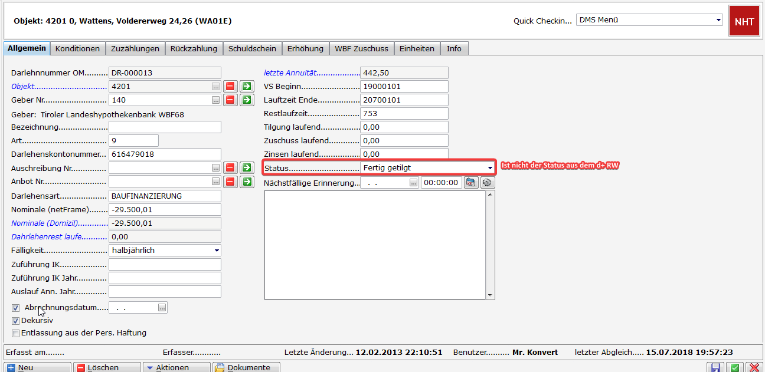Screen dimensions: 765x372
Task: Click the Löschen button
Action: click(x=107, y=367)
